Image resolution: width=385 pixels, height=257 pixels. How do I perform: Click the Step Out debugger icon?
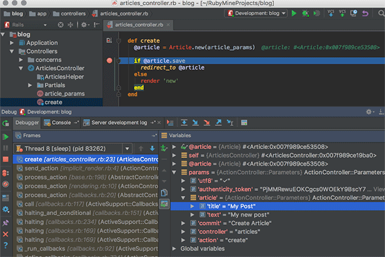(x=218, y=123)
